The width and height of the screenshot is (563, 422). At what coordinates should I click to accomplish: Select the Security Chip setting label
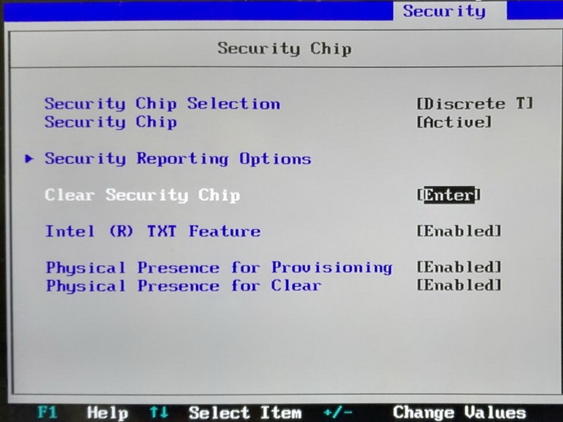(x=111, y=123)
